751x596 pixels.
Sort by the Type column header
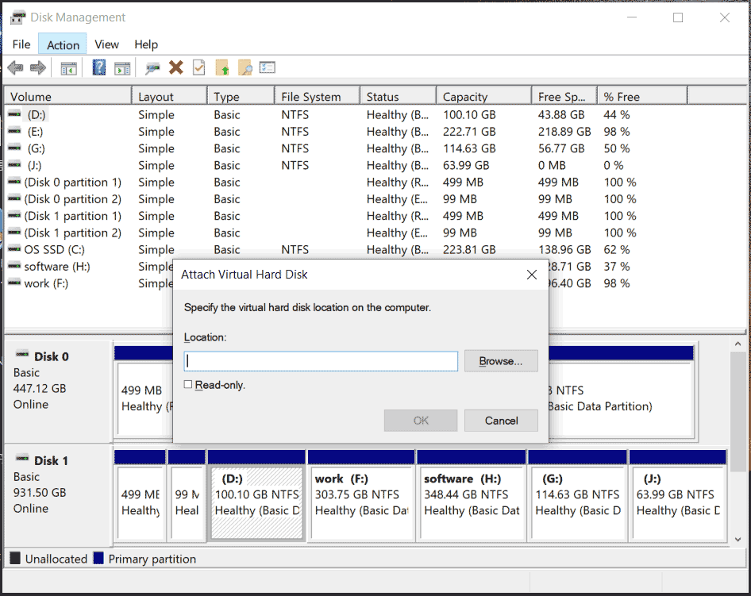[x=241, y=96]
